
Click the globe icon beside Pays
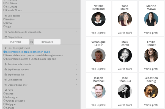[6, 90]
